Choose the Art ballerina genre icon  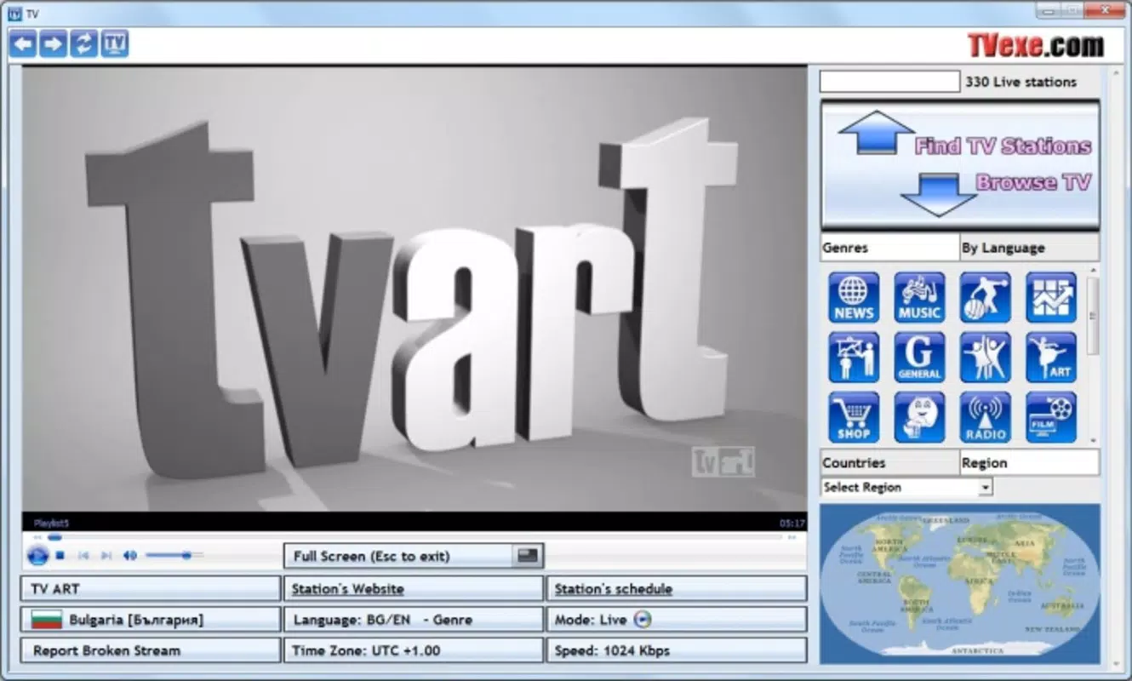coord(1051,358)
